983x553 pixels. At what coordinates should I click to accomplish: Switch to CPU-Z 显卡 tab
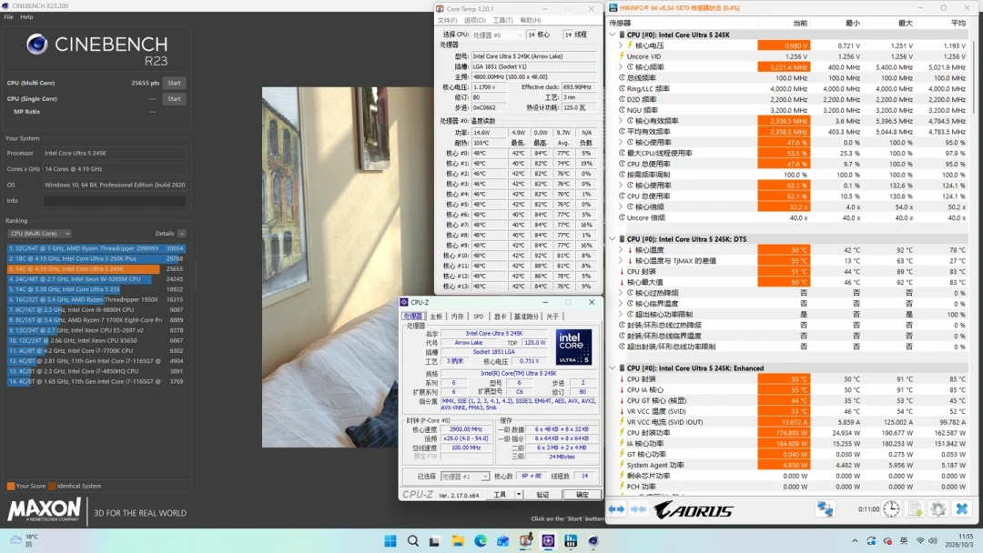pos(500,317)
